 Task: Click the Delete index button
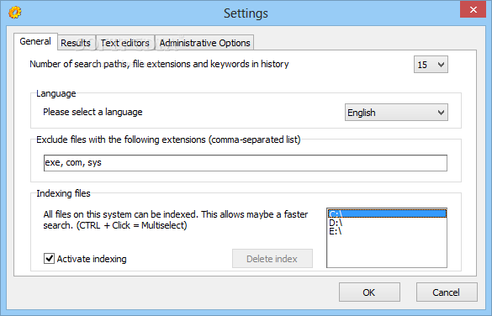click(272, 259)
